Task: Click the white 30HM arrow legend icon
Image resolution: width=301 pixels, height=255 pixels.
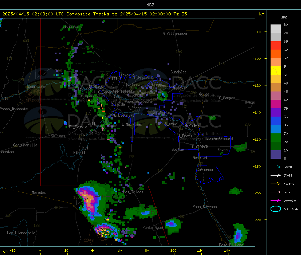Action: 276,175
